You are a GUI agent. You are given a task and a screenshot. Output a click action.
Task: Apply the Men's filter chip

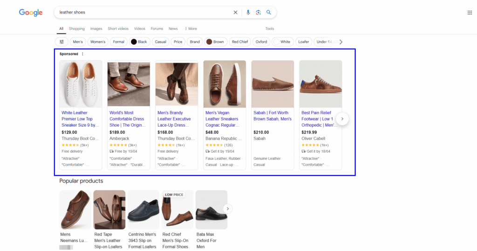(x=78, y=42)
